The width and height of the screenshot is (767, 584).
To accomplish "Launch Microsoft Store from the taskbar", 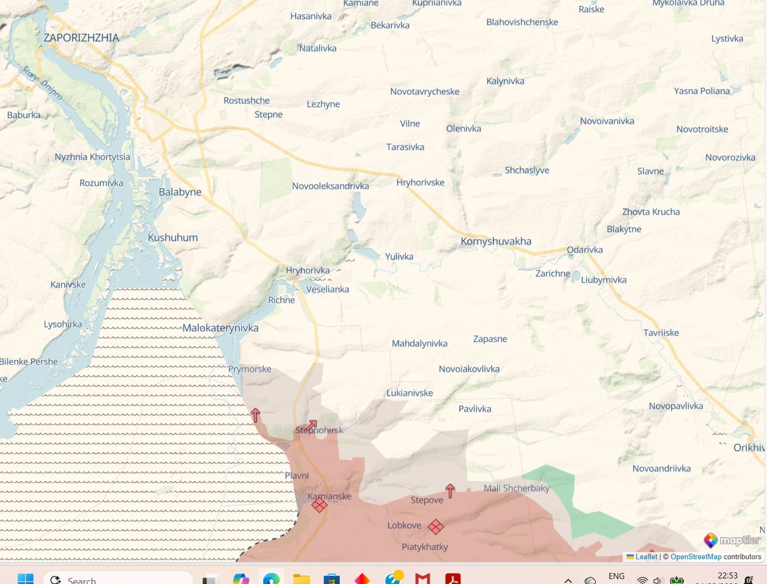I will click(331, 579).
